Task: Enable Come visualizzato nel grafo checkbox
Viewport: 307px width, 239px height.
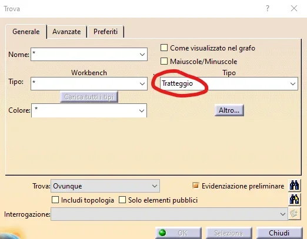Action: (164, 48)
